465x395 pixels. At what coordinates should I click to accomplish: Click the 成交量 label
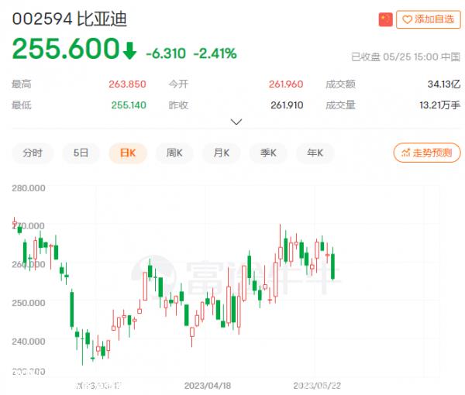tap(340, 105)
